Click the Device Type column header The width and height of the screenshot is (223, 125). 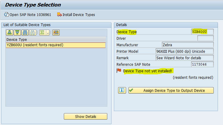(55, 39)
